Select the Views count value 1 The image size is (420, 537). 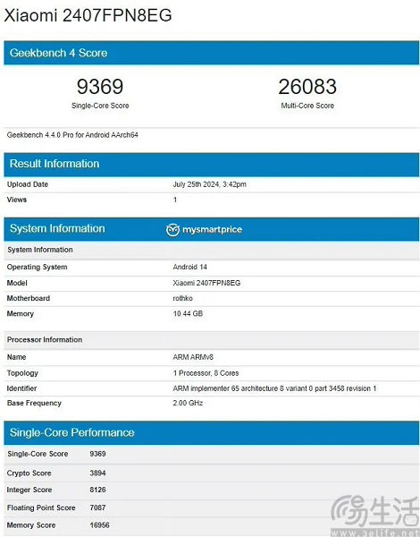coord(175,200)
